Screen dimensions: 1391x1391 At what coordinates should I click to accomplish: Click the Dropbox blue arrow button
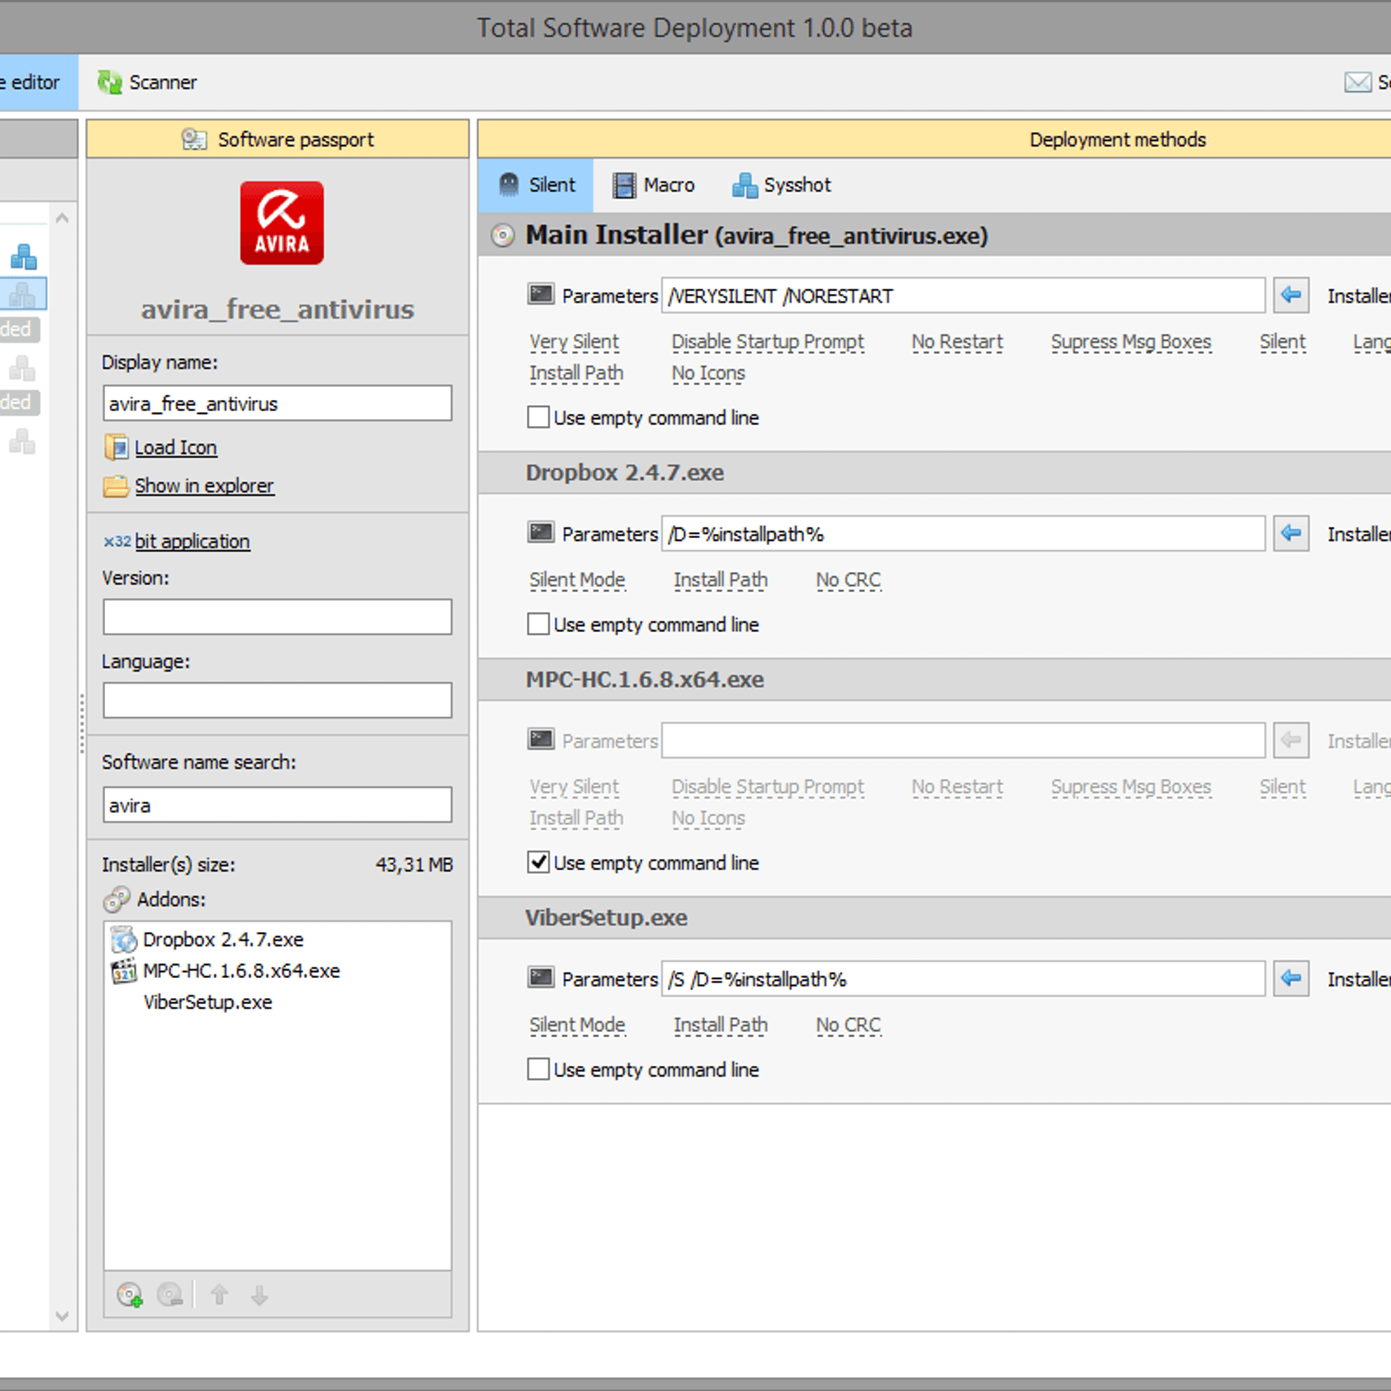(1292, 534)
